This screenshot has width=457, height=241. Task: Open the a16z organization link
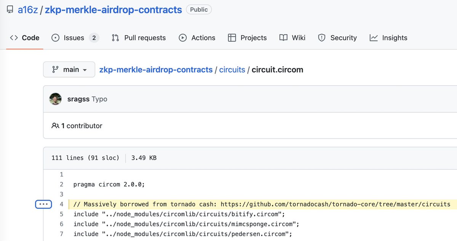[x=27, y=10]
